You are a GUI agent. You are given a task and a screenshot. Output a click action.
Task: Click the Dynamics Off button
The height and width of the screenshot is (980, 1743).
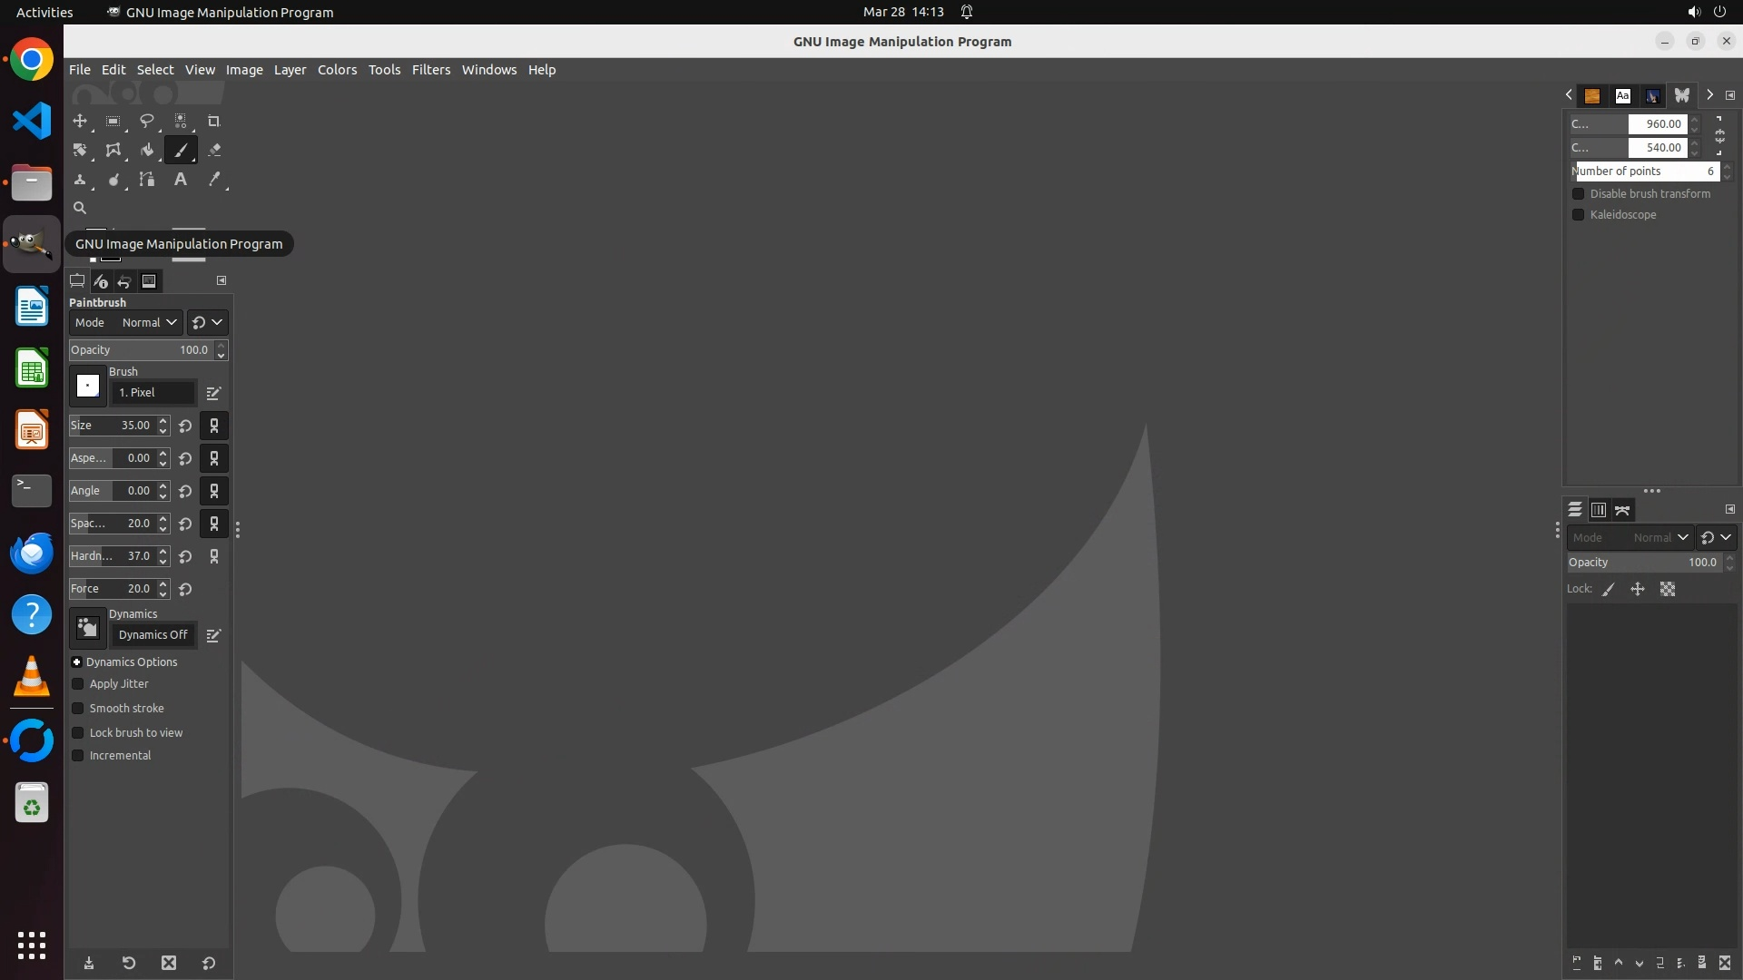click(x=153, y=635)
